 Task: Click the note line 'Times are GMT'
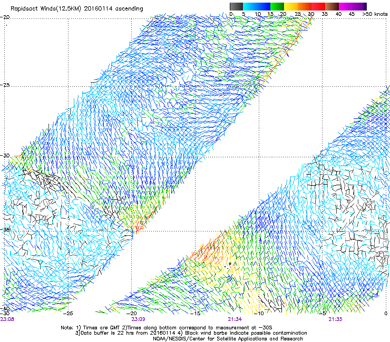point(101,328)
